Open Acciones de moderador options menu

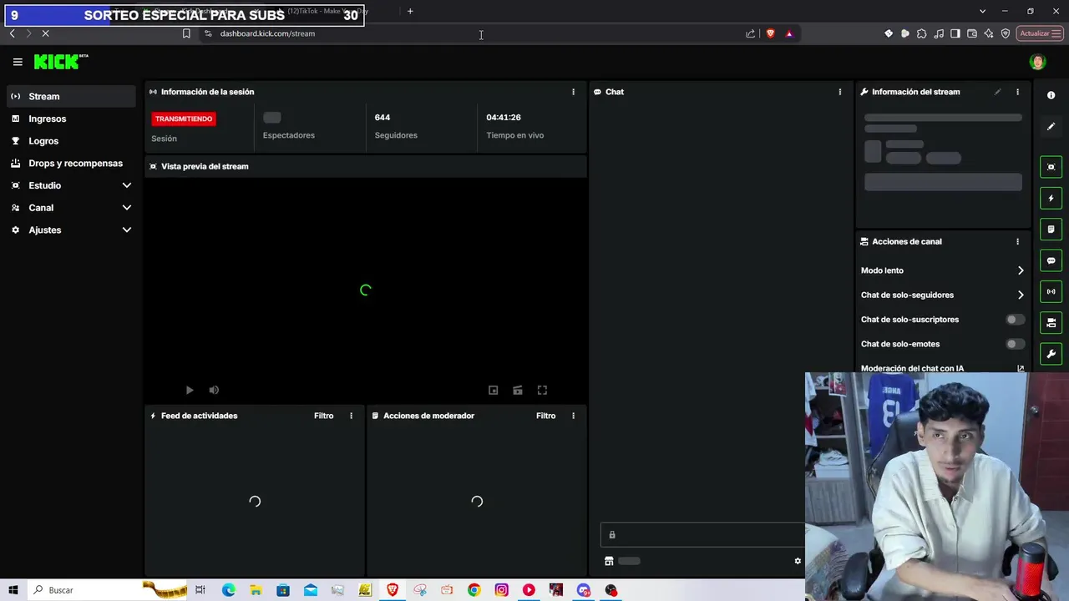[573, 416]
